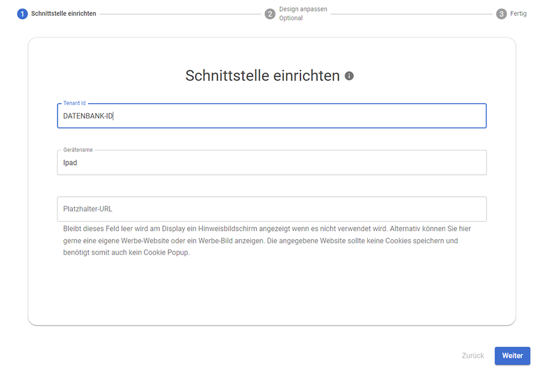Click the Tenant Id field label
This screenshot has width=551, height=368.
coord(73,103)
